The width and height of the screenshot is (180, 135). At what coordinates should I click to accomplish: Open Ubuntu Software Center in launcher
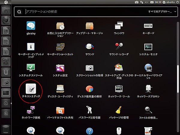pyautogui.click(x=6, y=61)
